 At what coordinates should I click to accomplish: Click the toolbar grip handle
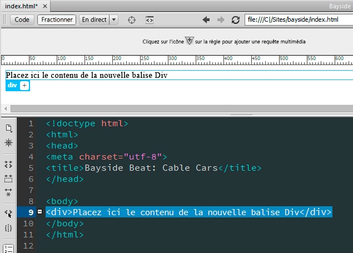[x=4, y=20]
